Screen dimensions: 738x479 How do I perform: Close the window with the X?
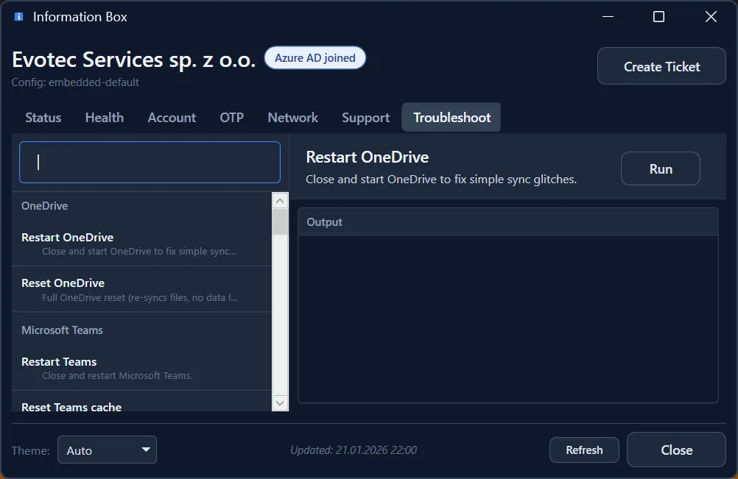tap(711, 17)
